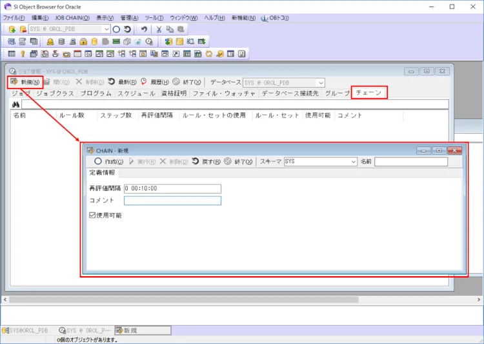Image resolution: width=484 pixels, height=344 pixels.
Task: Click the コメント input field
Action: coord(172,201)
